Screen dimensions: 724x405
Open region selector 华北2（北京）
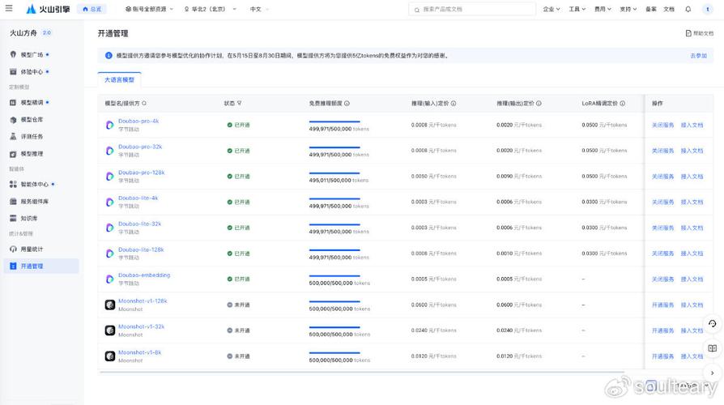(x=210, y=9)
